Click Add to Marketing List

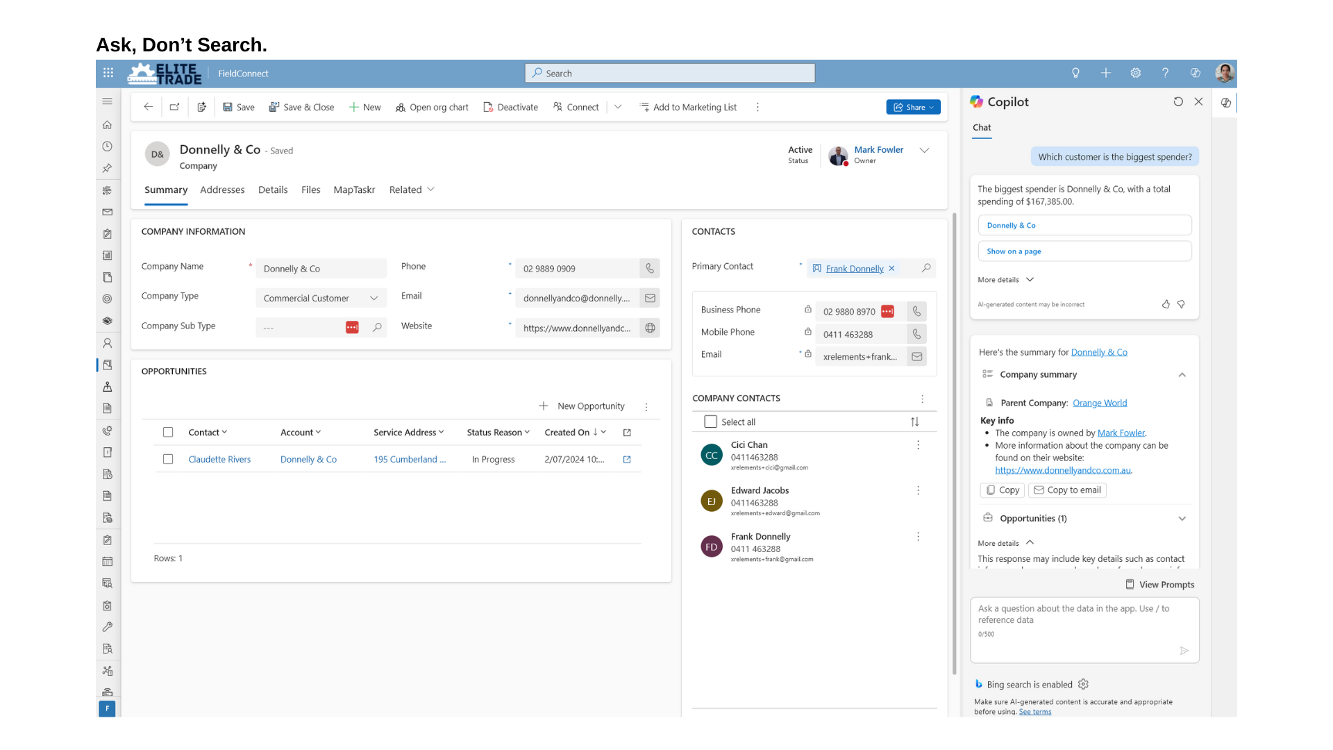pyautogui.click(x=688, y=107)
